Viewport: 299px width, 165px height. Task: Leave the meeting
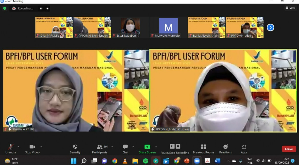click(x=289, y=149)
